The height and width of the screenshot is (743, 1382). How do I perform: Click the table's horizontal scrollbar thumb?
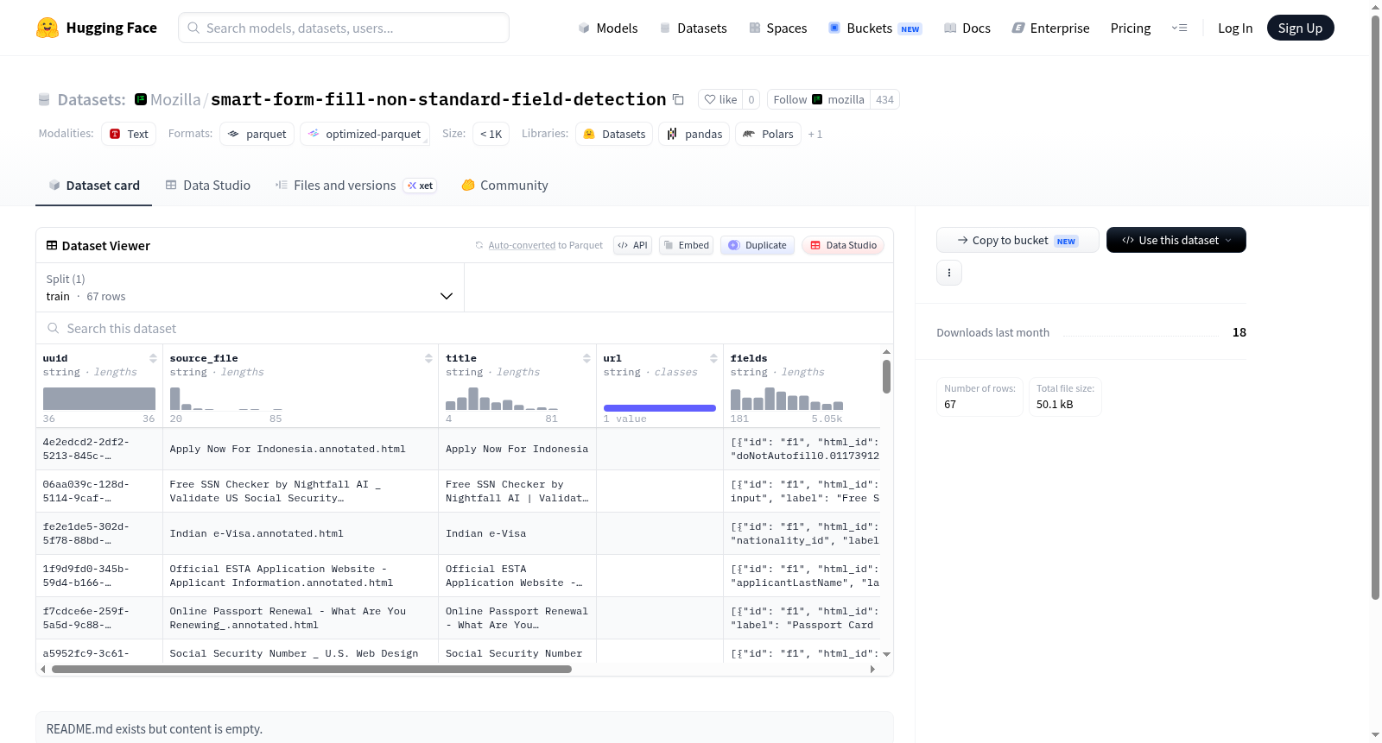coord(312,669)
